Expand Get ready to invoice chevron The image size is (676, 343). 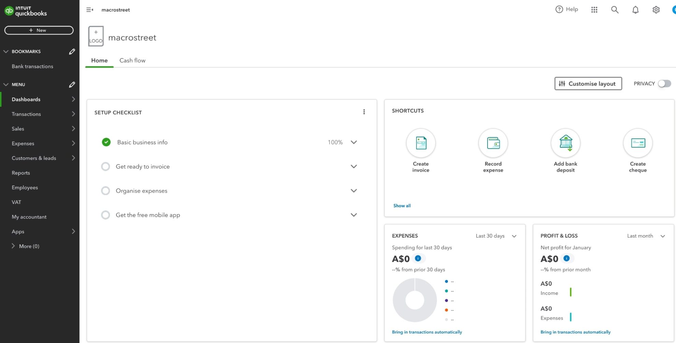click(x=354, y=166)
